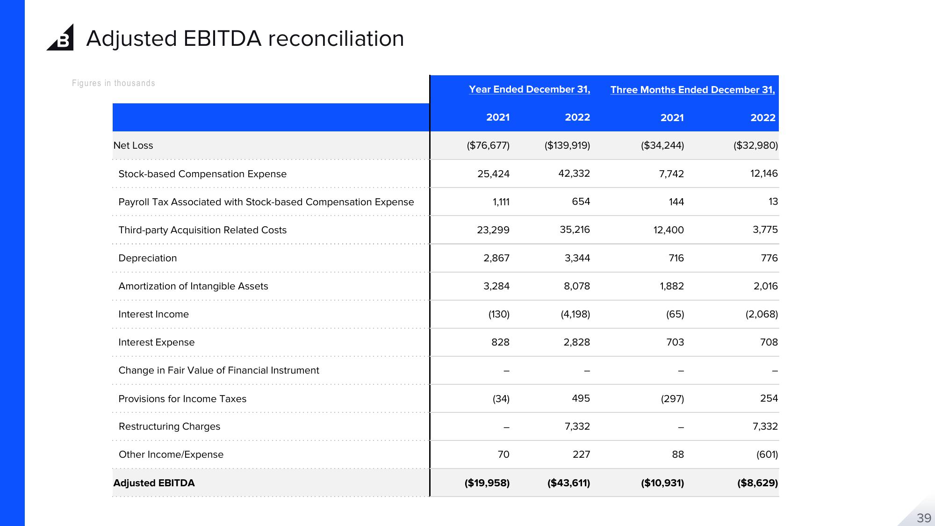Select the 'Three Months Ended December 31,' header

point(692,90)
